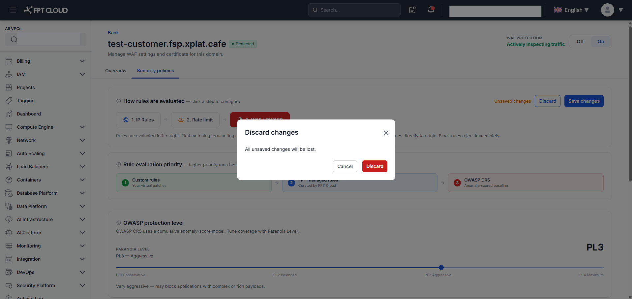632x299 pixels.
Task: Turn WAF protection Off
Action: pos(580,42)
